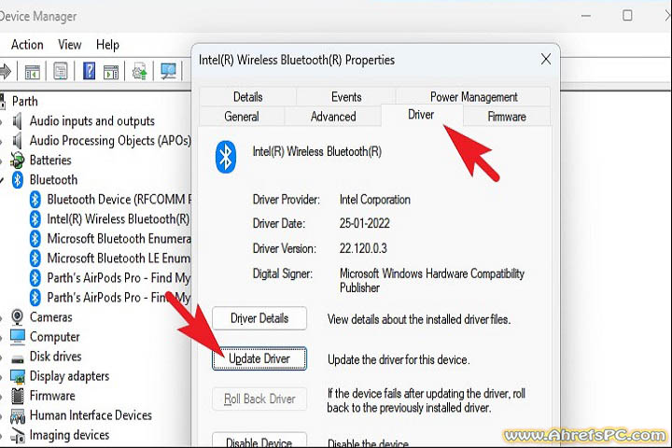The height and width of the screenshot is (448, 672).
Task: Click the Digital Signer: label
Action: [x=283, y=273]
